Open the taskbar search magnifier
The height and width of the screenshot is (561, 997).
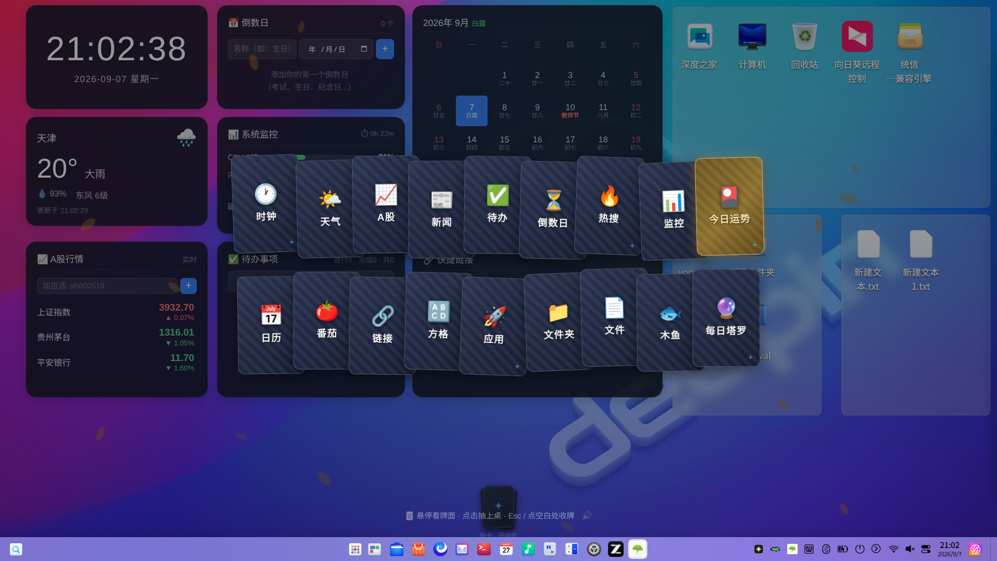(x=16, y=549)
